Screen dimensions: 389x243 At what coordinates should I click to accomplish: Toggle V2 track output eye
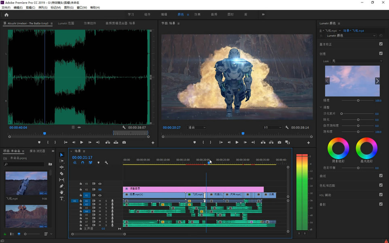pyautogui.click(x=100, y=189)
